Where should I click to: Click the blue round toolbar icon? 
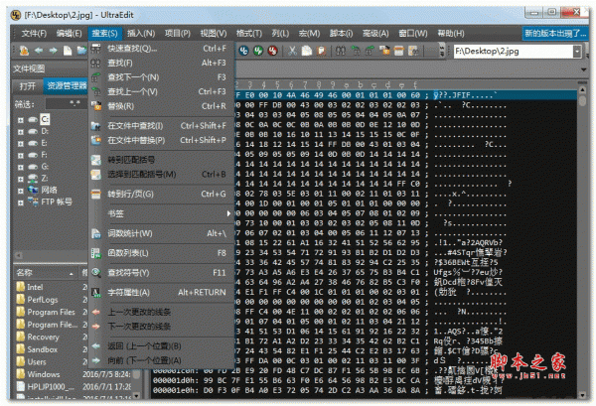(243, 51)
